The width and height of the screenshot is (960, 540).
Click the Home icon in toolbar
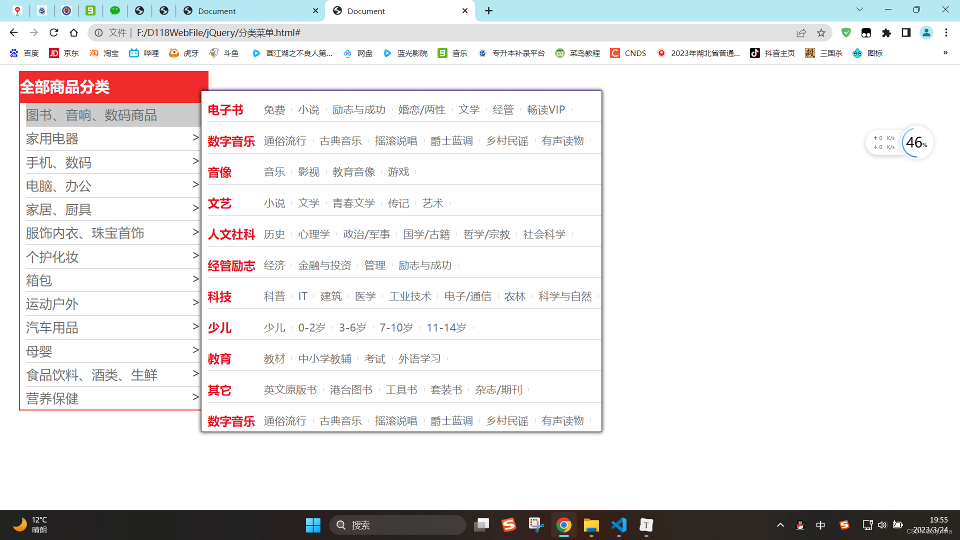[x=74, y=32]
